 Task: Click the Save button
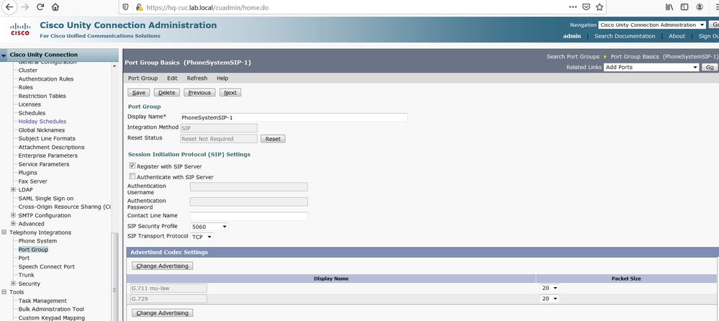(138, 93)
